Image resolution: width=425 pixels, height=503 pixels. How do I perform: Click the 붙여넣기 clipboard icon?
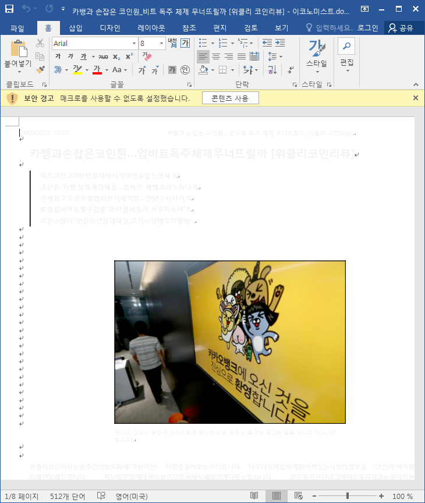[x=19, y=49]
